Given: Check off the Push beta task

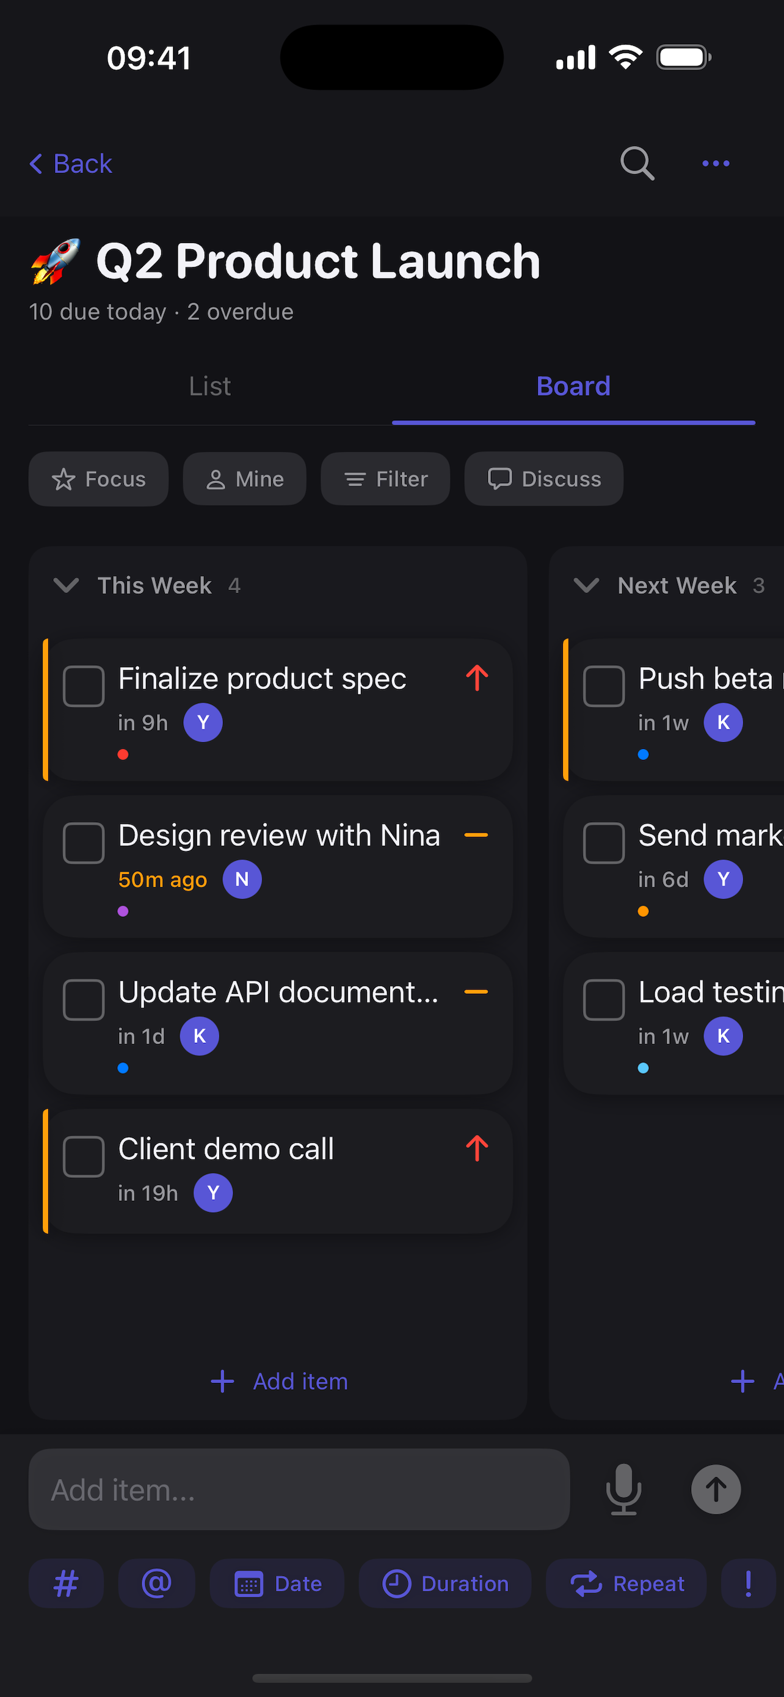Looking at the screenshot, I should (x=604, y=686).
